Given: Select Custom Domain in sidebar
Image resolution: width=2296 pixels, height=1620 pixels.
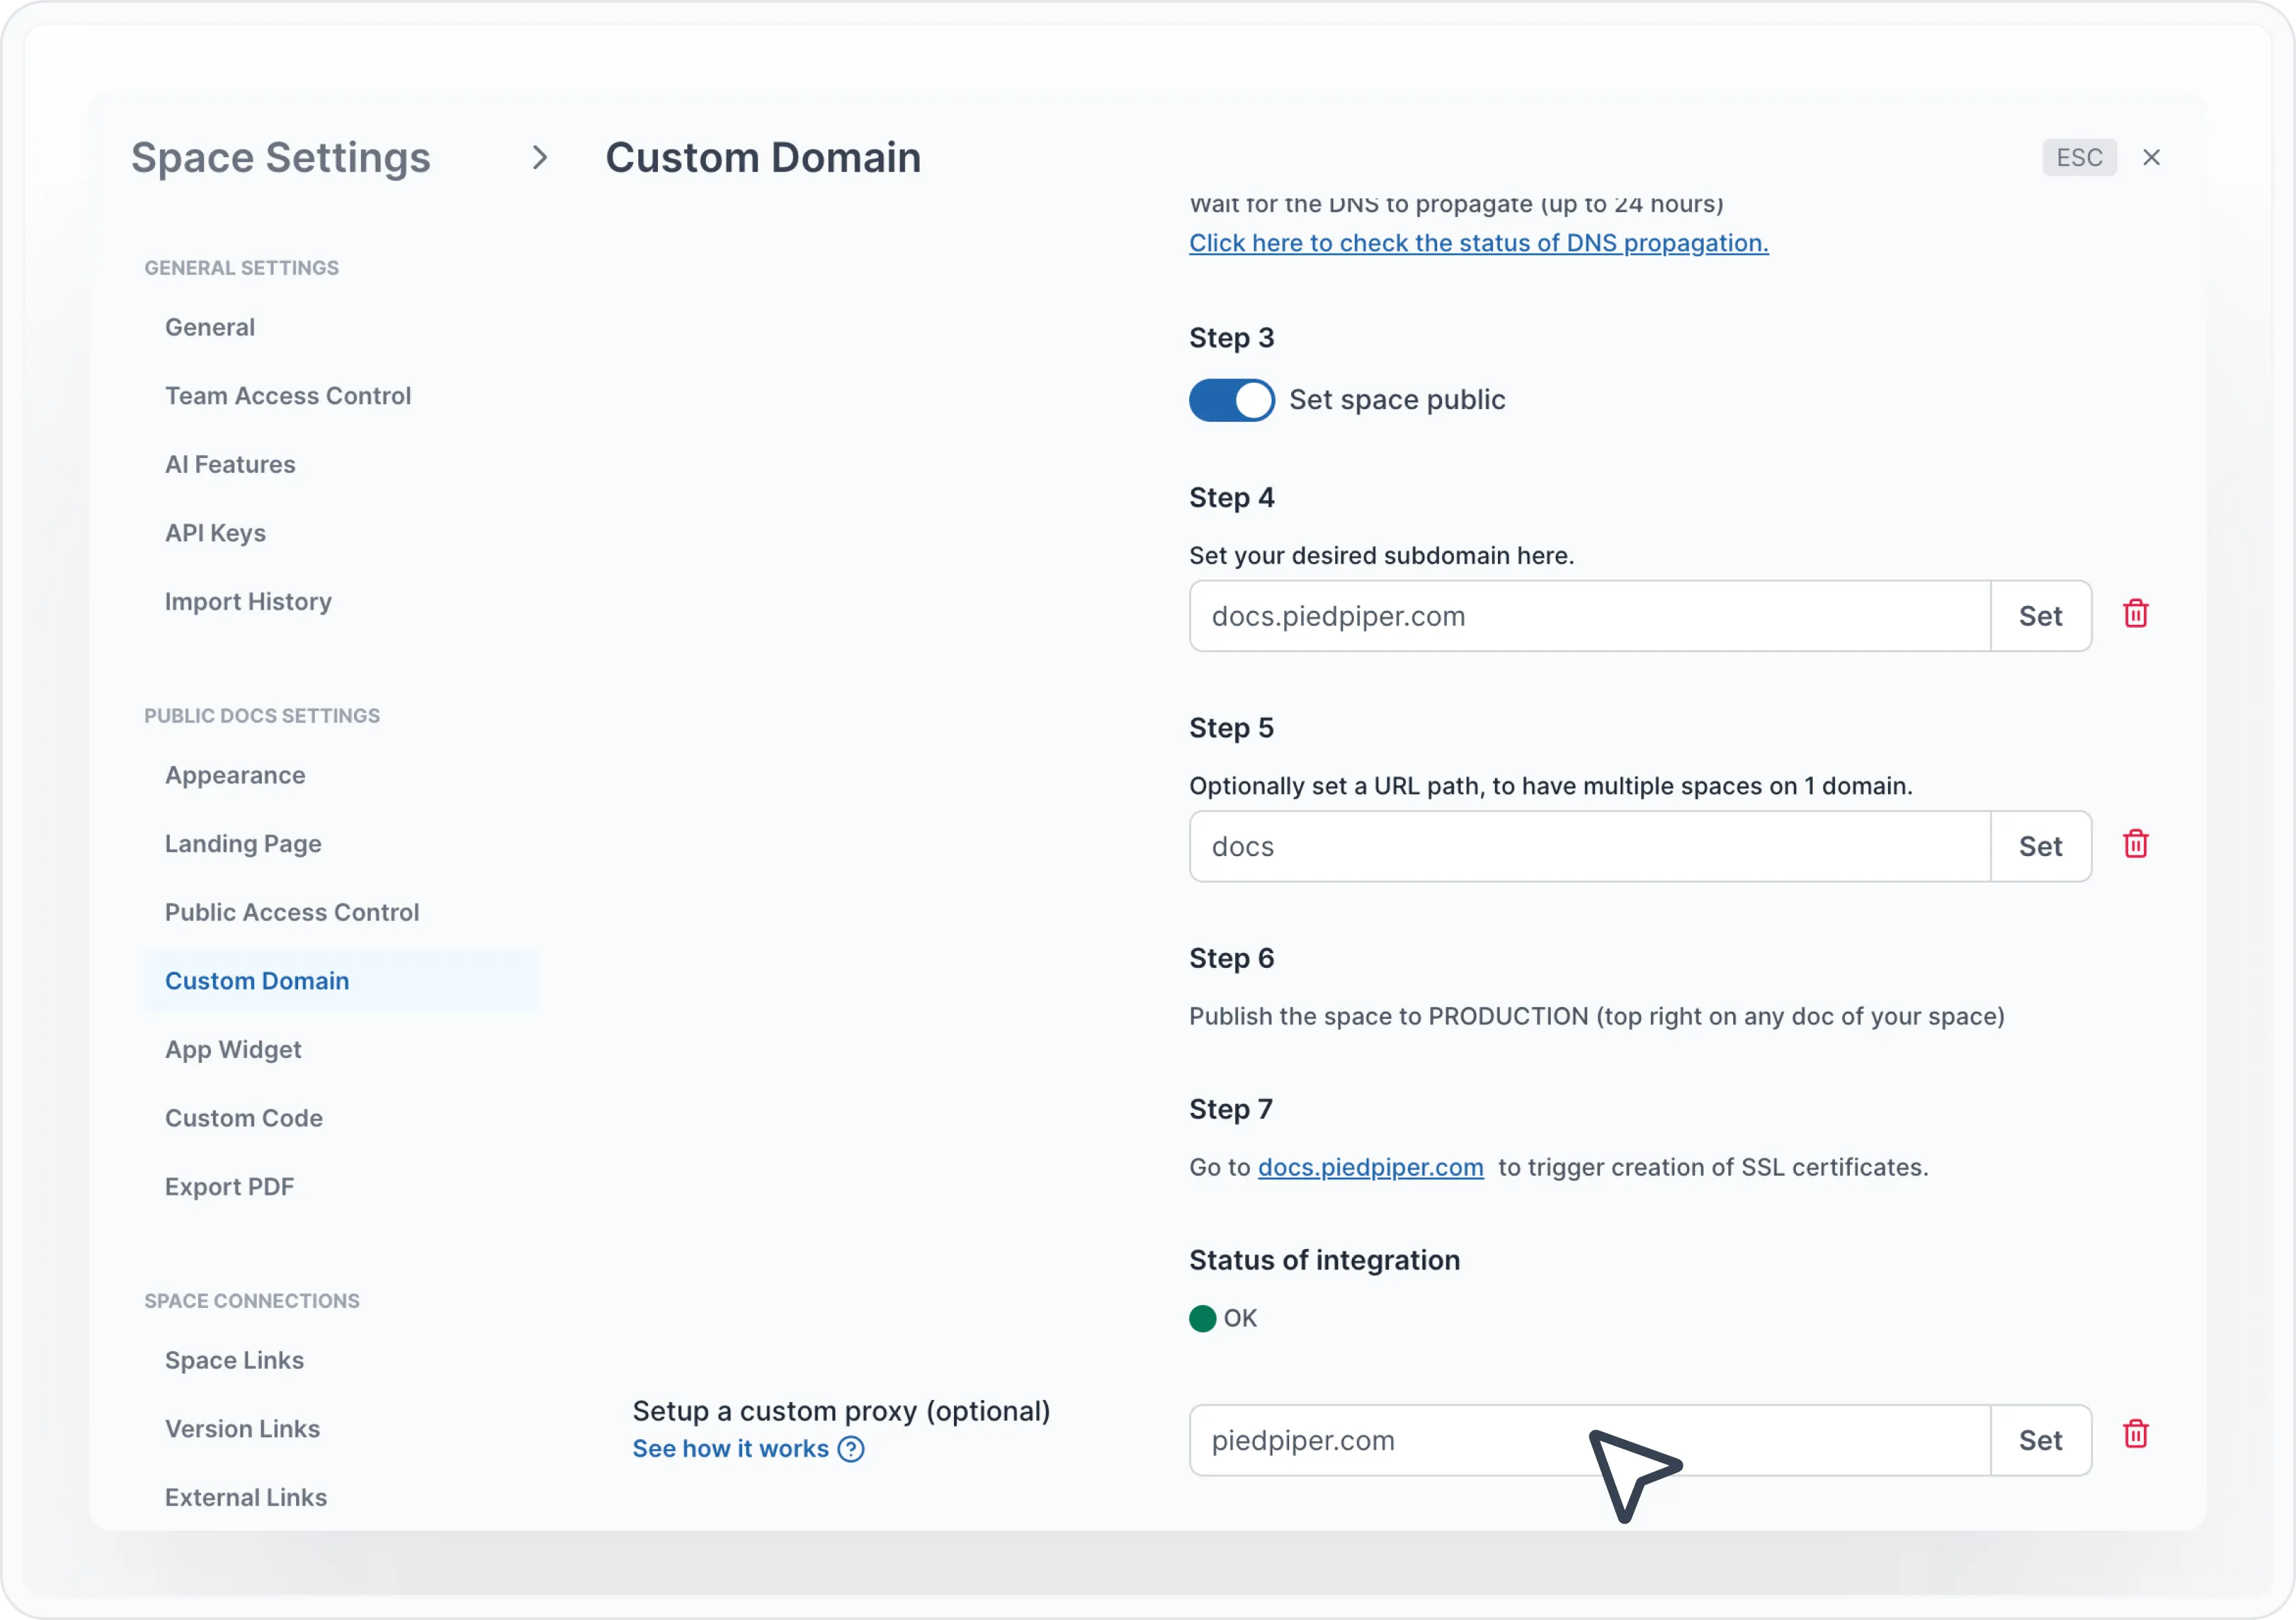Looking at the screenshot, I should point(341,981).
